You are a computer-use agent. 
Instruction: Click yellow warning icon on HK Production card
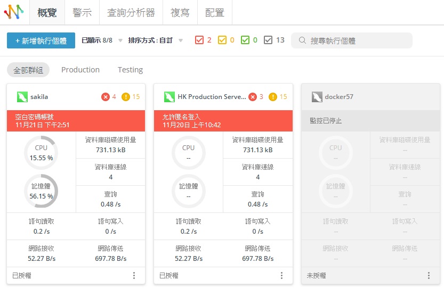point(273,97)
